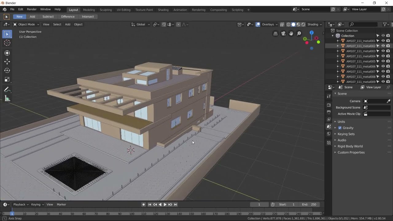
Task: Open the Texture properties tab
Action: [x=329, y=143]
